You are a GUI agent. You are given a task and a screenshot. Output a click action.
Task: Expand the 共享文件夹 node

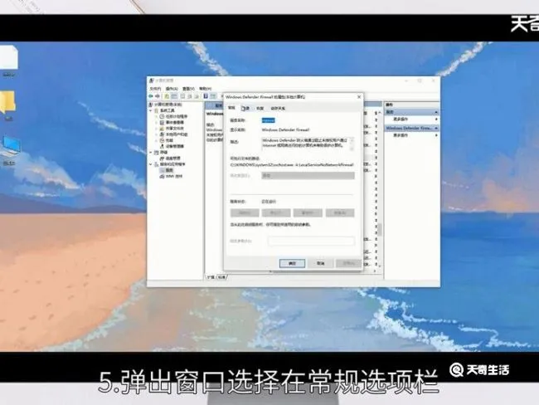157,129
